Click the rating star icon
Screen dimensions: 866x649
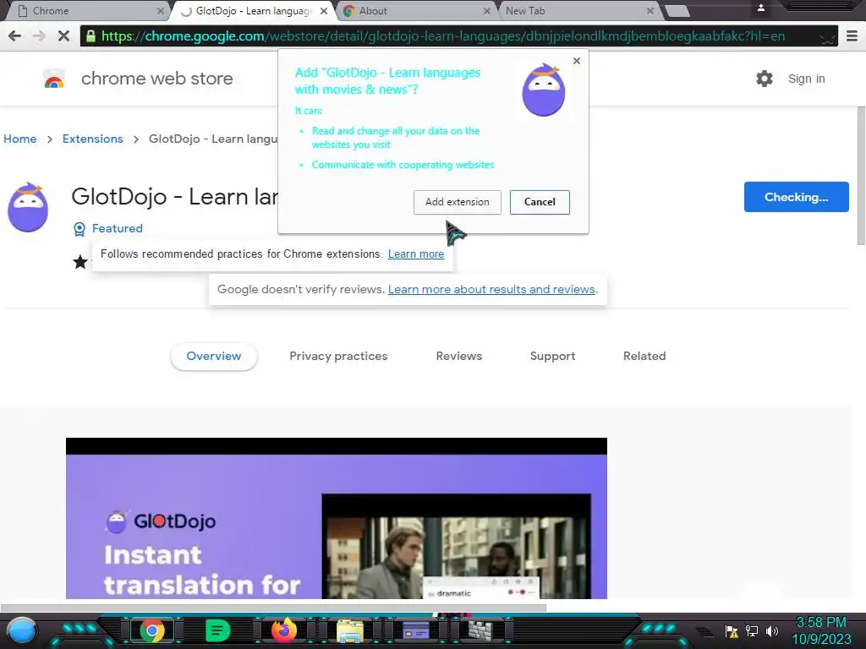tap(80, 262)
